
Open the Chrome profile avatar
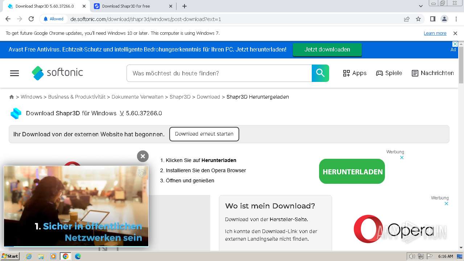click(x=444, y=19)
